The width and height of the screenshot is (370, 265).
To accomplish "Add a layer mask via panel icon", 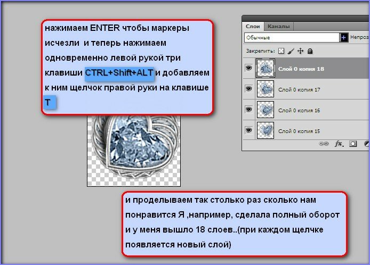I will point(352,144).
